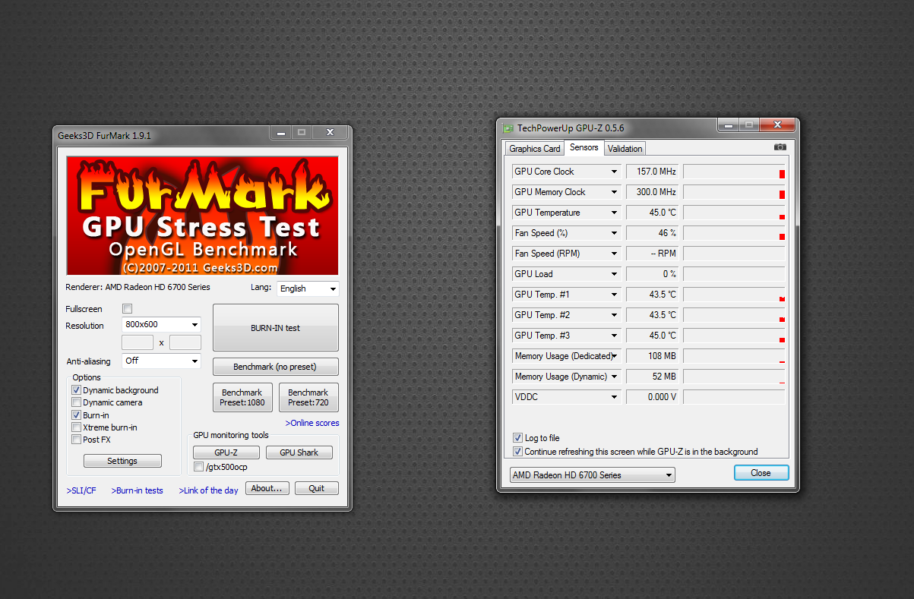Viewport: 914px width, 599px height.
Task: Click the 0.000 V VDDC value
Action: coord(653,397)
